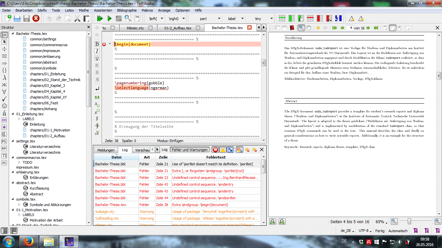Toggle bookmark 2 in status bar

[426, 231]
